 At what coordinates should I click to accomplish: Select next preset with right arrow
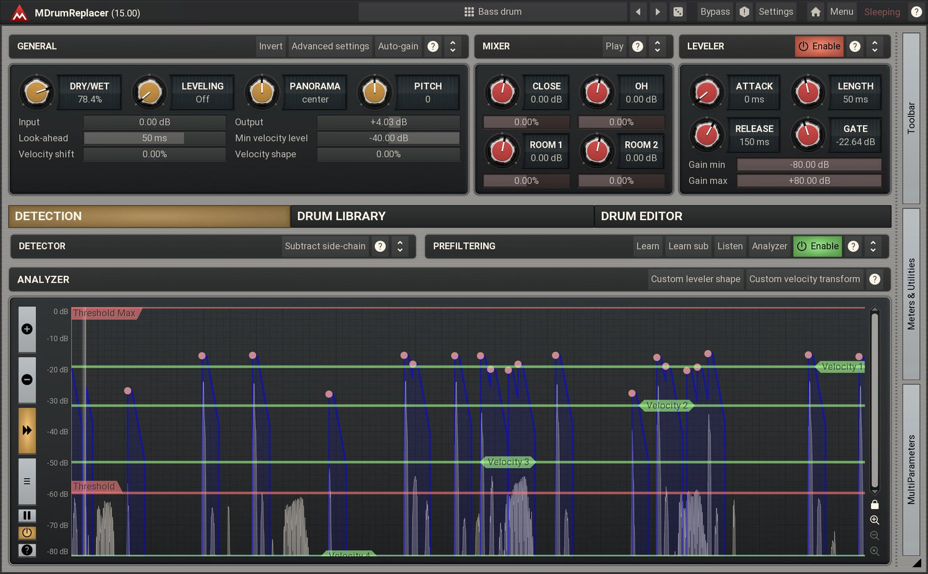[658, 12]
